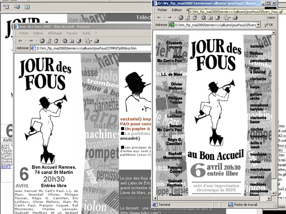
Task: Go forward in the jour des fous 2002 window
Action: coord(31,41)
